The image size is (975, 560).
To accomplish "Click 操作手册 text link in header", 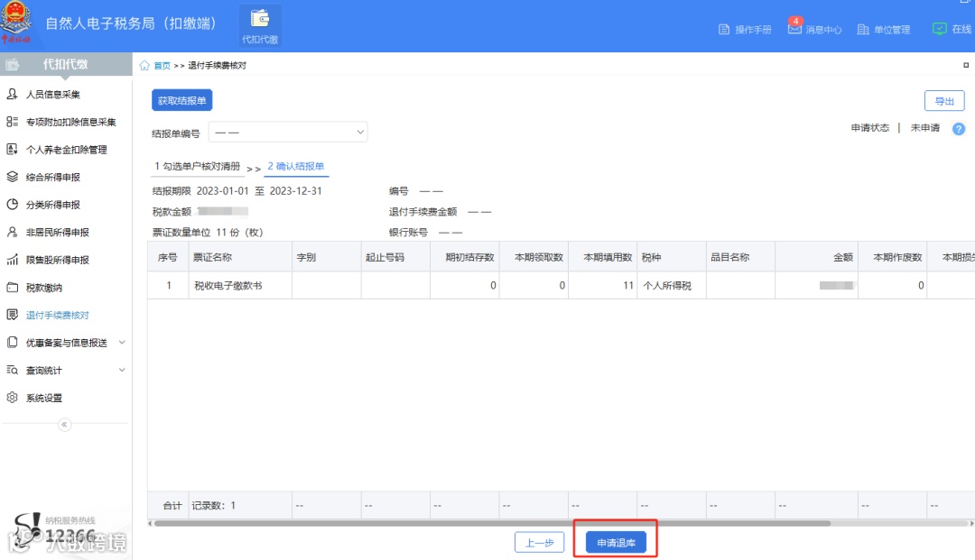I will pos(753,29).
